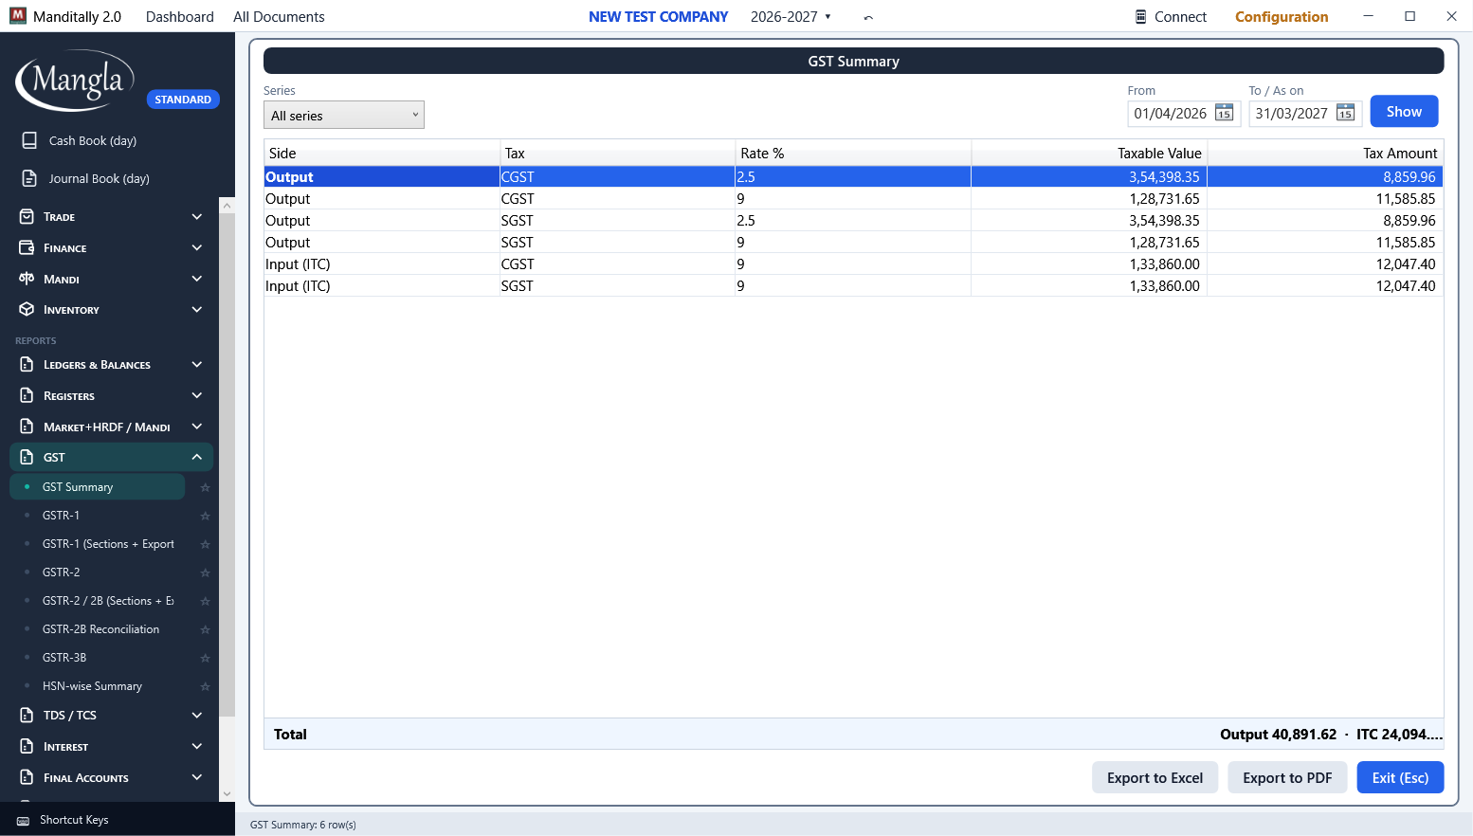Click Export to PDF
Screen dimensions: 1473x836
[x=1287, y=778]
